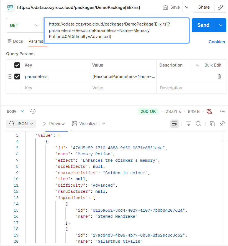The width and height of the screenshot is (228, 246).
Task: Click the filter response icon
Action: 189,124
